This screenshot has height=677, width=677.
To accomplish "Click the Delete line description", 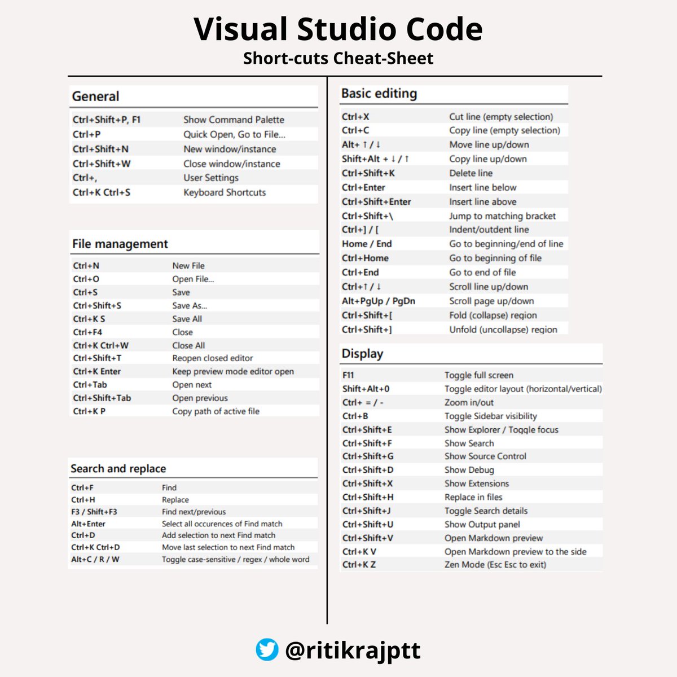I will (x=471, y=173).
